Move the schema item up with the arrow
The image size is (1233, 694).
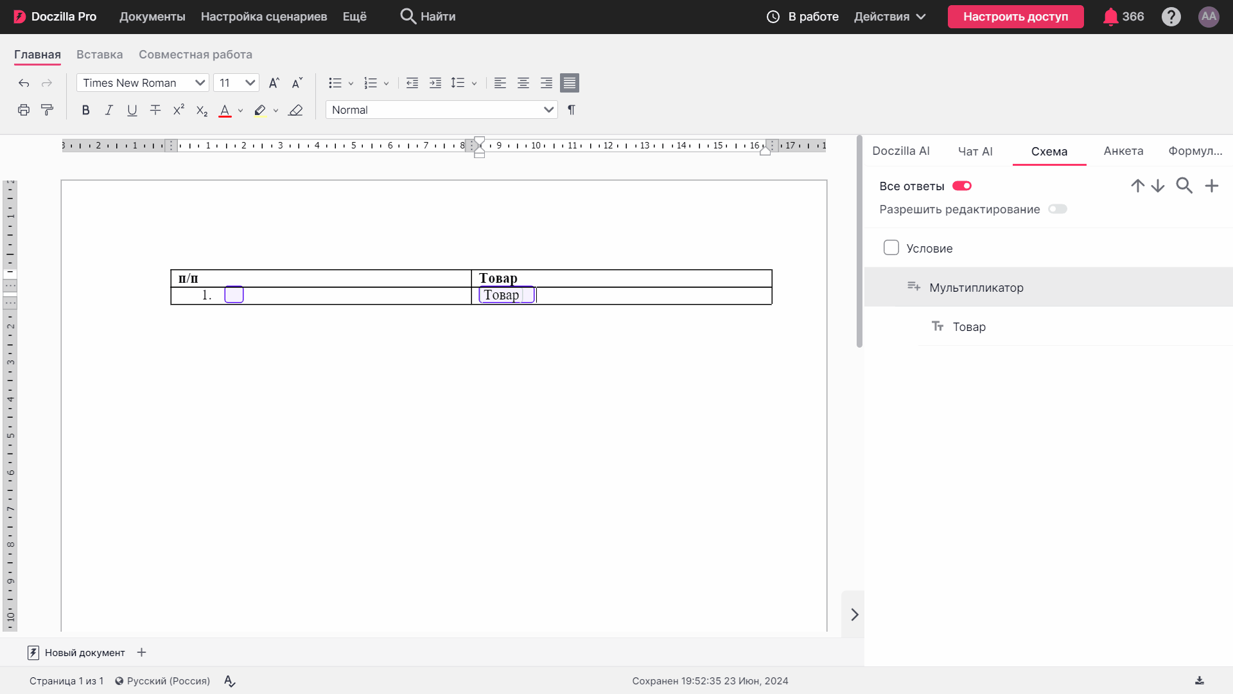1137,186
